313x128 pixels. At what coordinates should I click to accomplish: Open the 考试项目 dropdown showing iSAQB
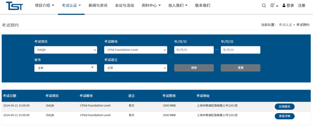point(66,50)
